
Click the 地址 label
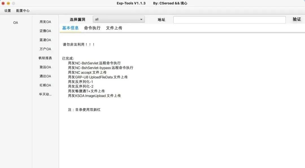click(x=162, y=20)
